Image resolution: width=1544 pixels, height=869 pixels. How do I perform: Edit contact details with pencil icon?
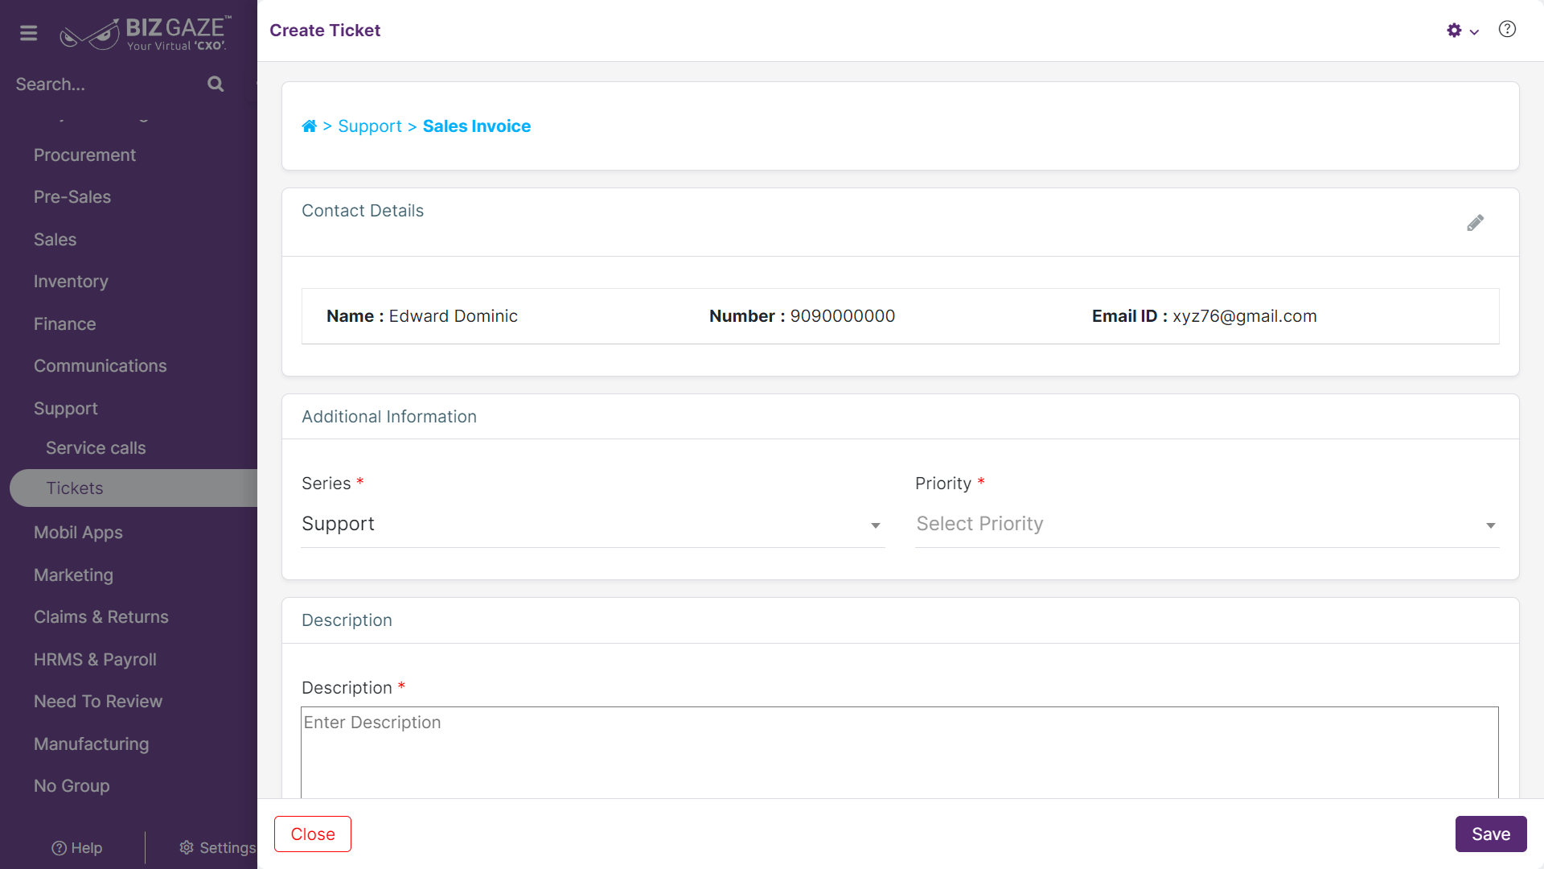click(1475, 223)
